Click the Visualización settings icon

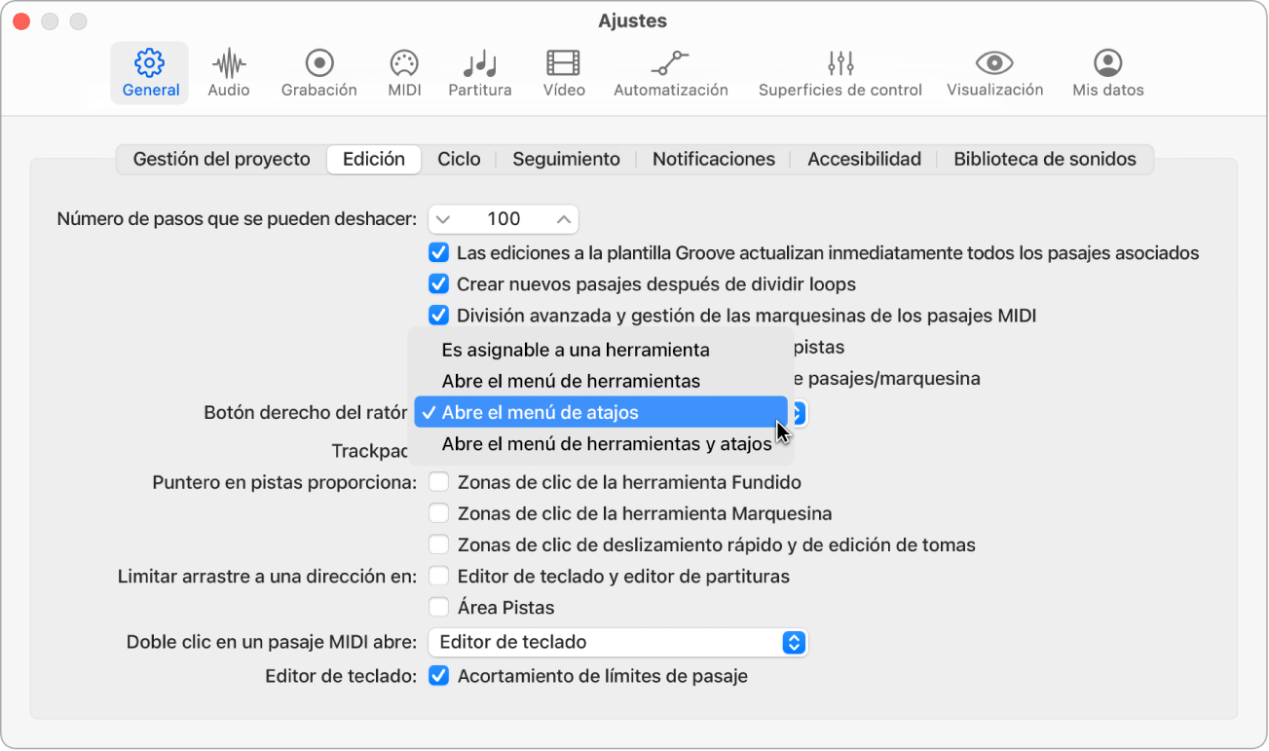coord(992,72)
